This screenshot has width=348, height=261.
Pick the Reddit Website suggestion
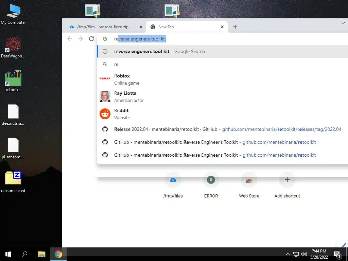click(222, 114)
